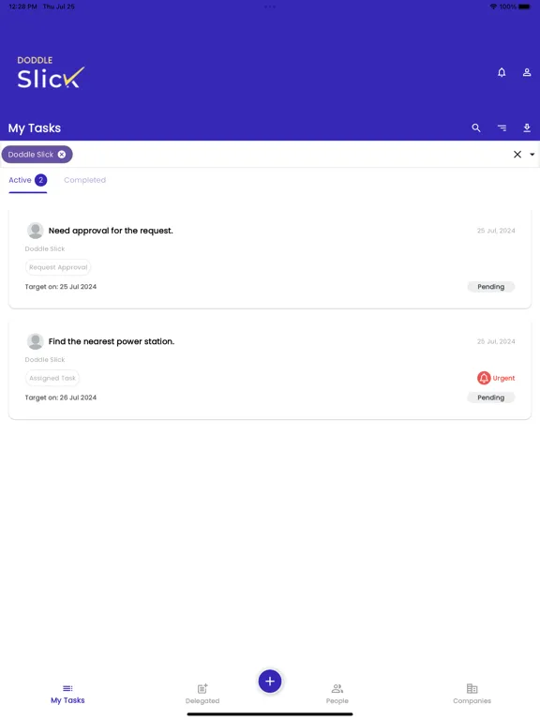This screenshot has height=720, width=540.
Task: Open the user profile icon
Action: tap(527, 72)
